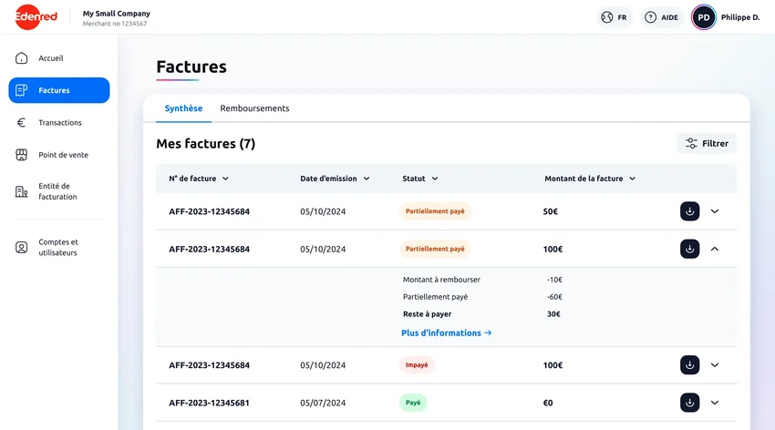Sort by Date d'emission column

tap(335, 179)
